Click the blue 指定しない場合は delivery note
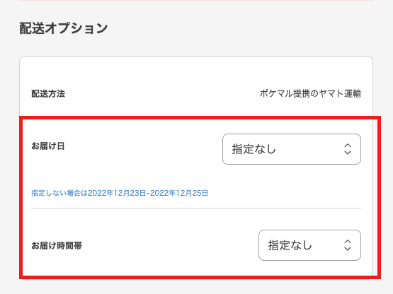 (x=59, y=193)
